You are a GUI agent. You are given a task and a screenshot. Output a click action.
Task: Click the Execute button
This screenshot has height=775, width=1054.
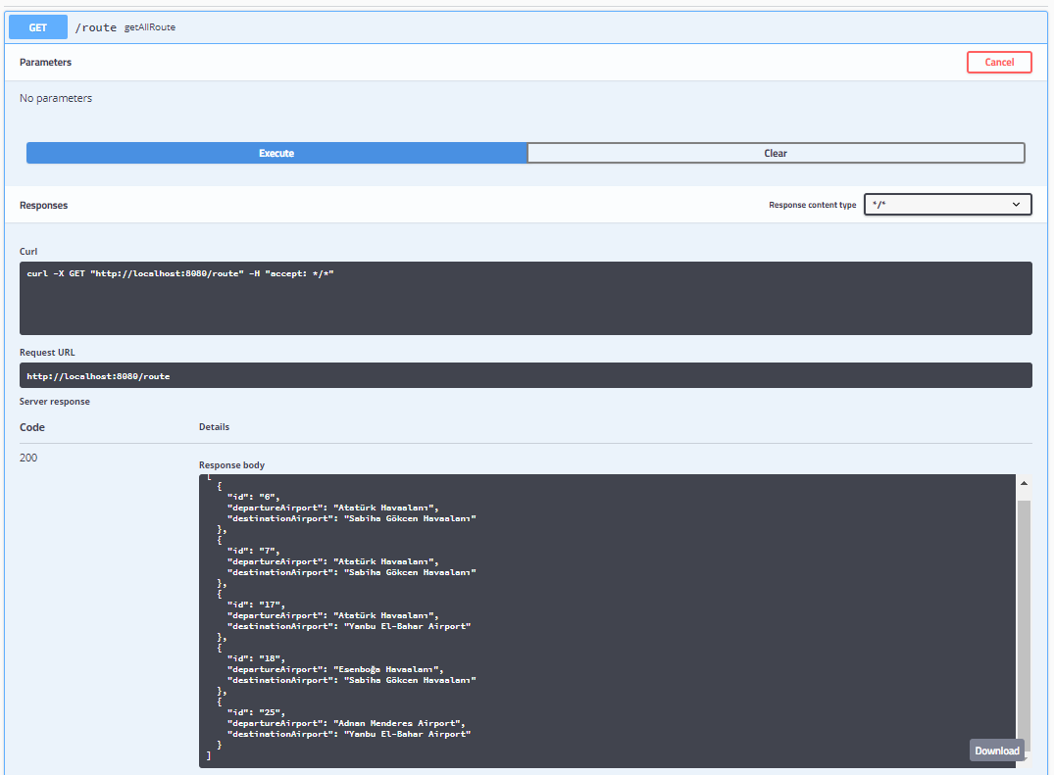click(276, 153)
